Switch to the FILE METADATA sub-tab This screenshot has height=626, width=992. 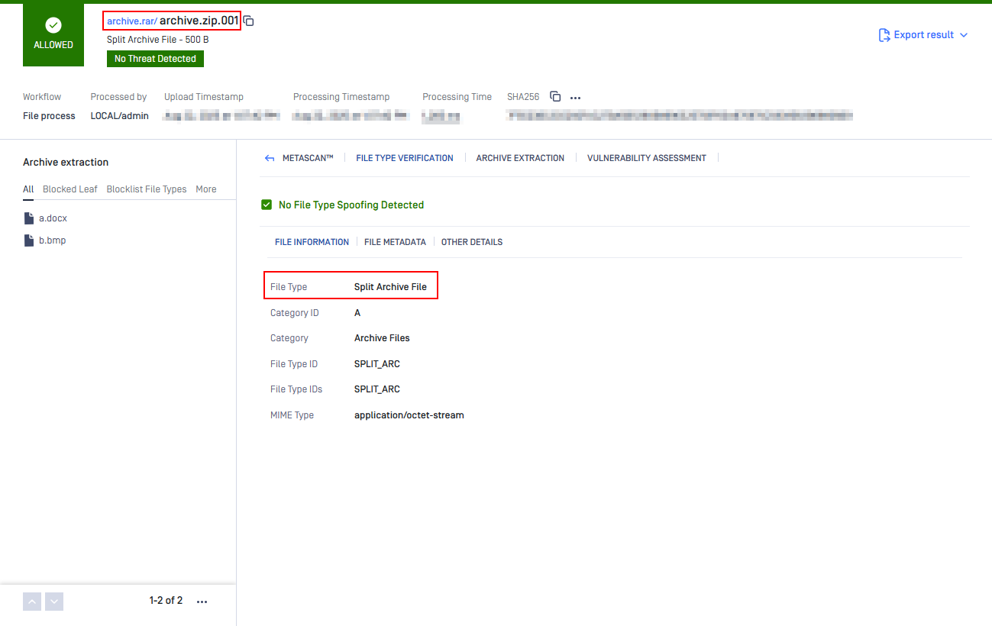395,242
